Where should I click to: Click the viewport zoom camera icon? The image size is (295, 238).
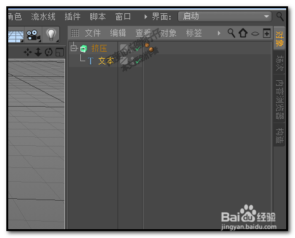point(38,52)
